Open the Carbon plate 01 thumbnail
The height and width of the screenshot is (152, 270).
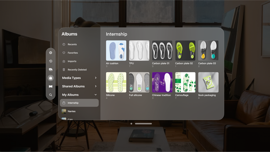tap(162, 50)
